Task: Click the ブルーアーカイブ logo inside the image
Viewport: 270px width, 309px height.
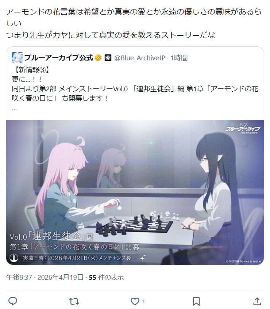Action: click(243, 129)
